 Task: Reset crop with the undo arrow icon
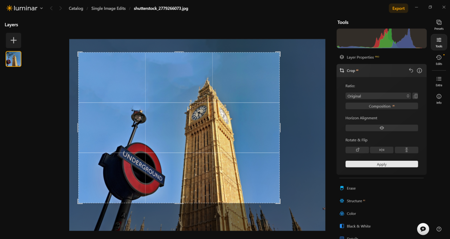pos(411,71)
